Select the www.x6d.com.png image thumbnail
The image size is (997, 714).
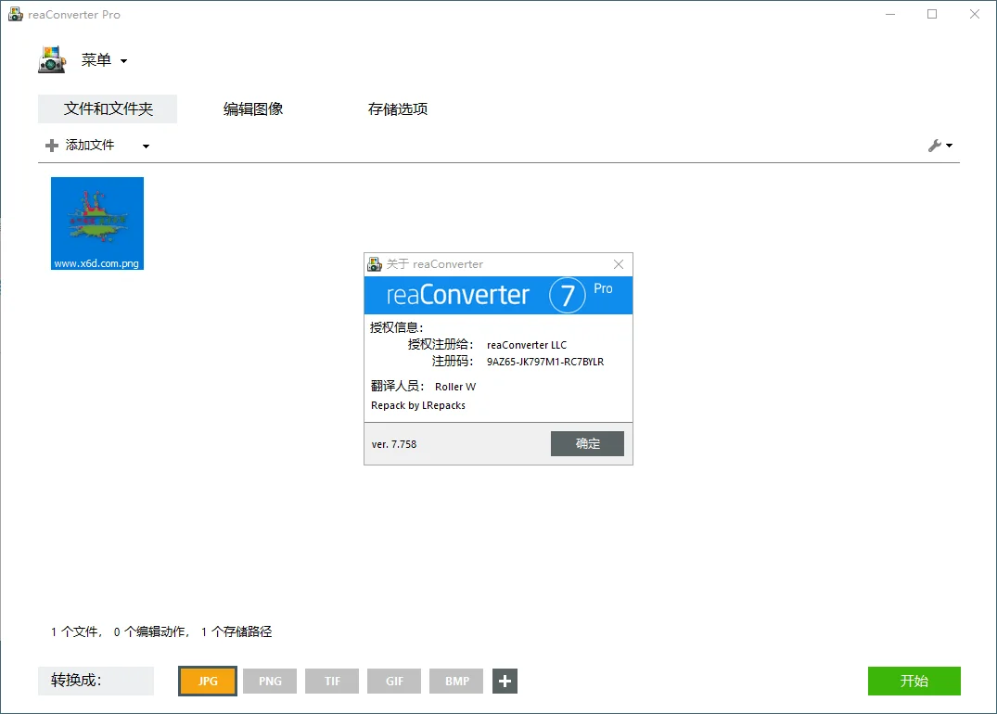96,223
